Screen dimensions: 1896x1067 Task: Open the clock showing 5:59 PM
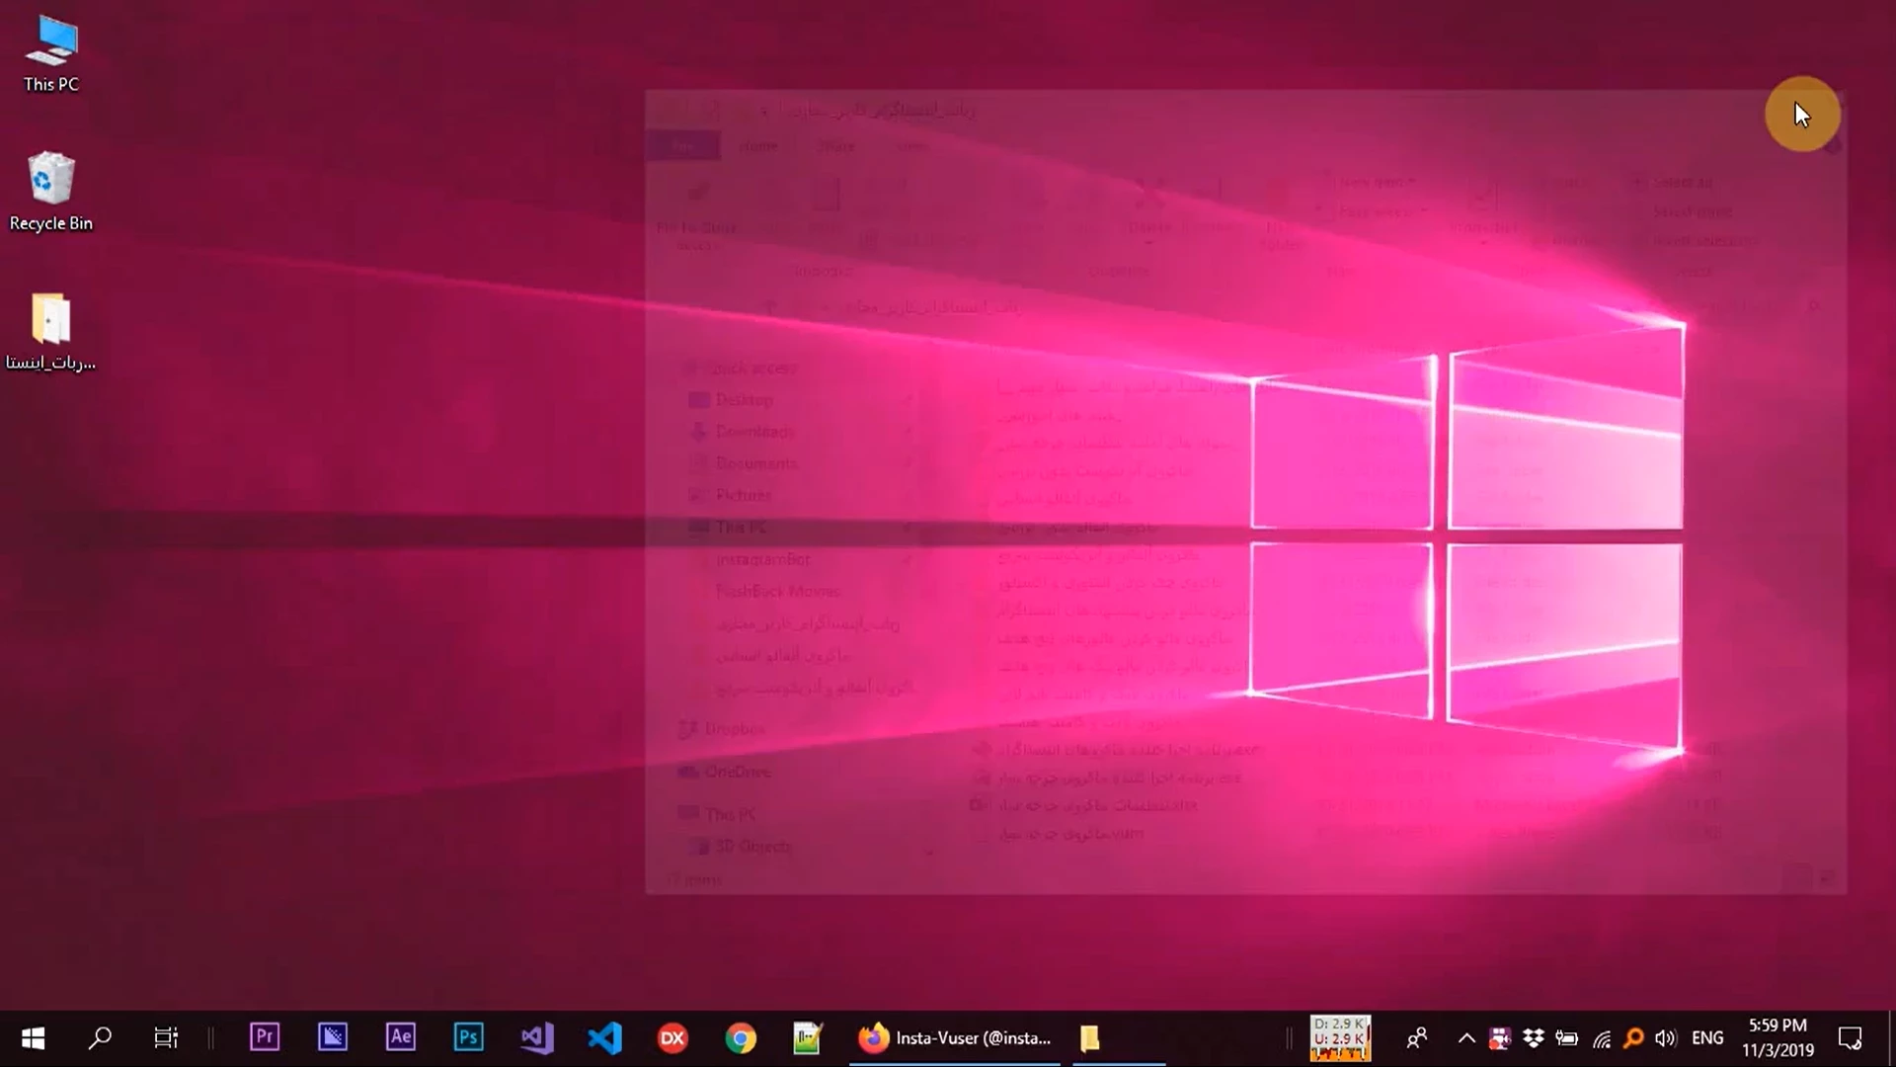tap(1777, 1037)
